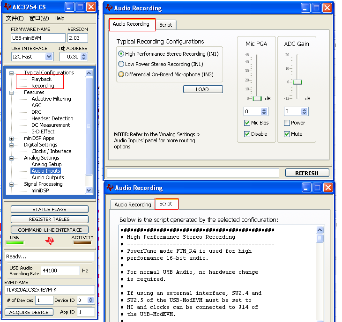Screen dimensions: 342x322
Task: Click the navigation tree scrollbar down arrow
Action: coord(89,190)
